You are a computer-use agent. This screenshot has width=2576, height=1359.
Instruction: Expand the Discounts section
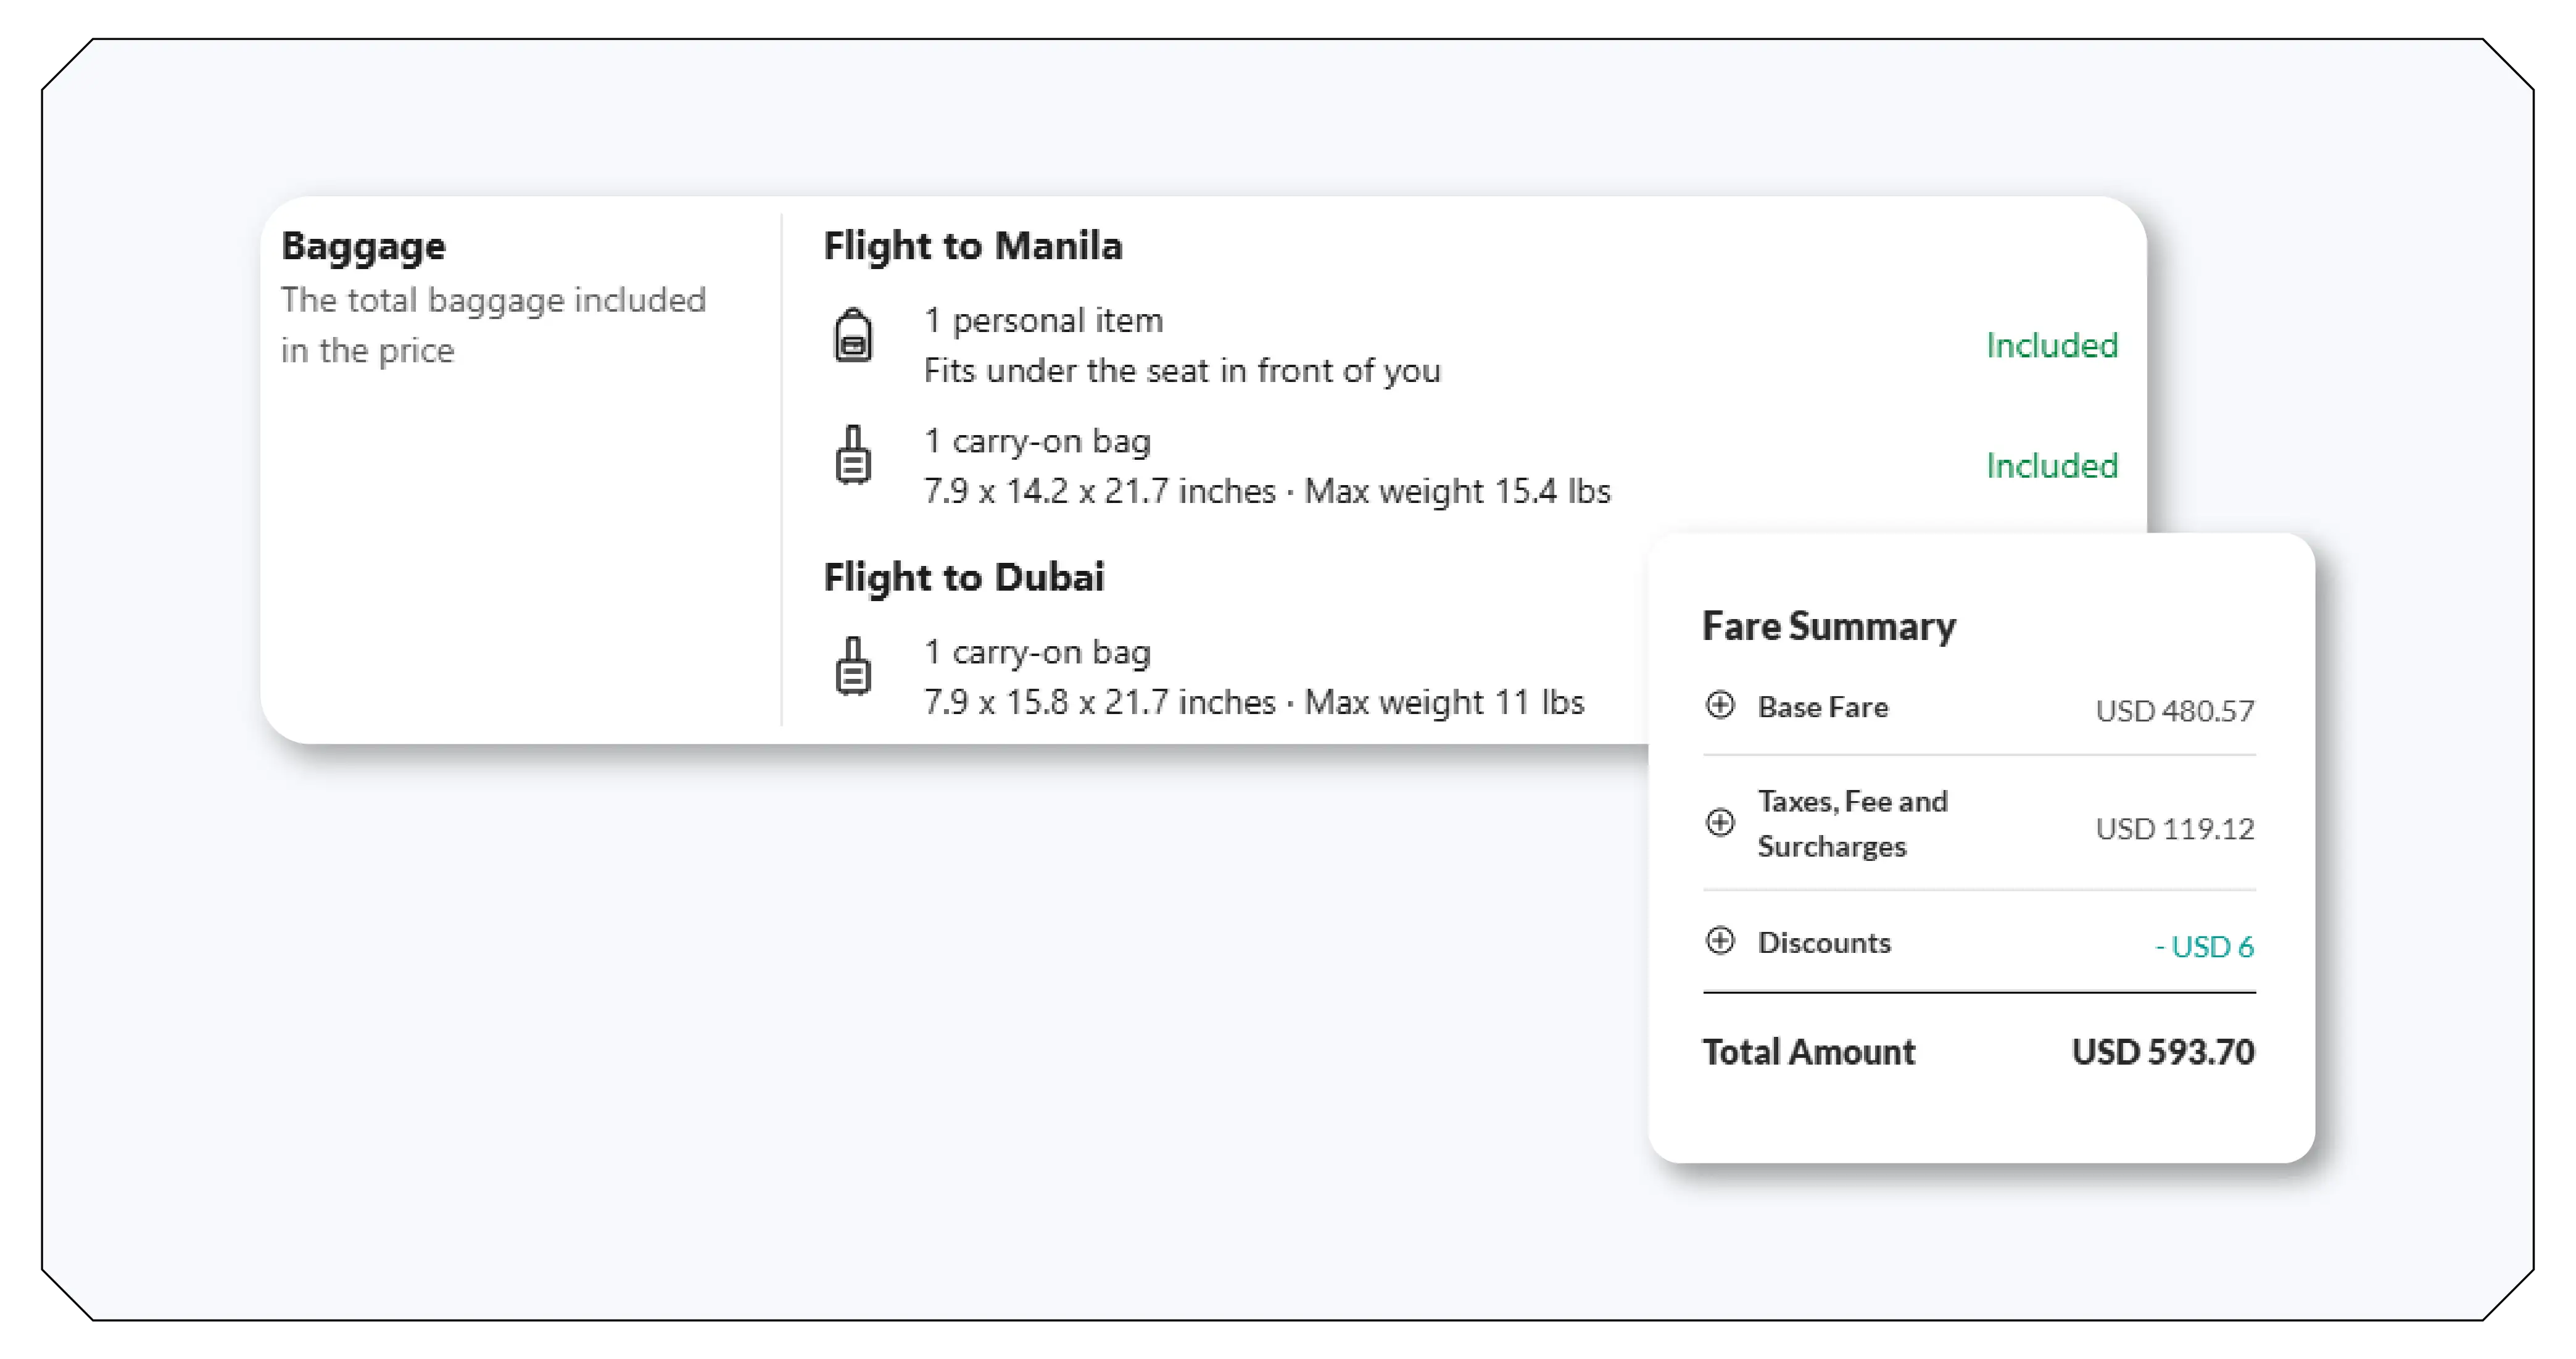[1720, 941]
